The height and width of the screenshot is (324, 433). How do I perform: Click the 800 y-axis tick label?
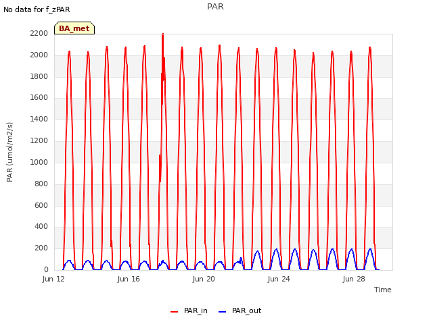point(41,184)
